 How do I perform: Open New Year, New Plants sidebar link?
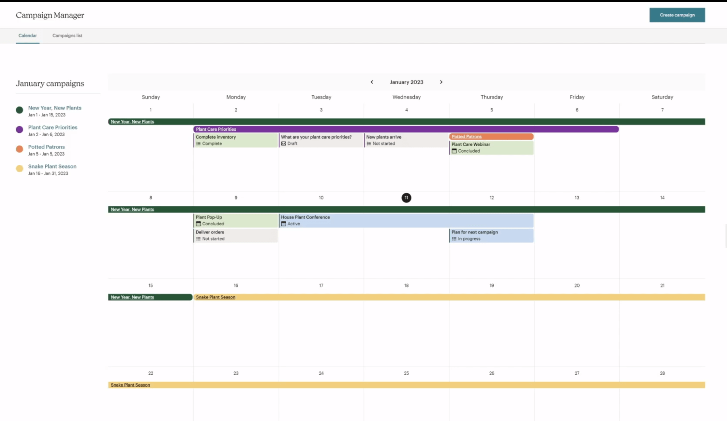pos(55,108)
